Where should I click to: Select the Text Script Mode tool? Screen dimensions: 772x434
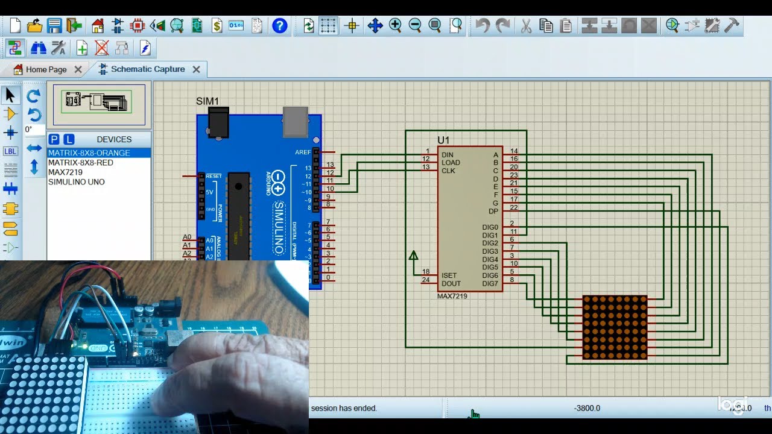coord(10,171)
